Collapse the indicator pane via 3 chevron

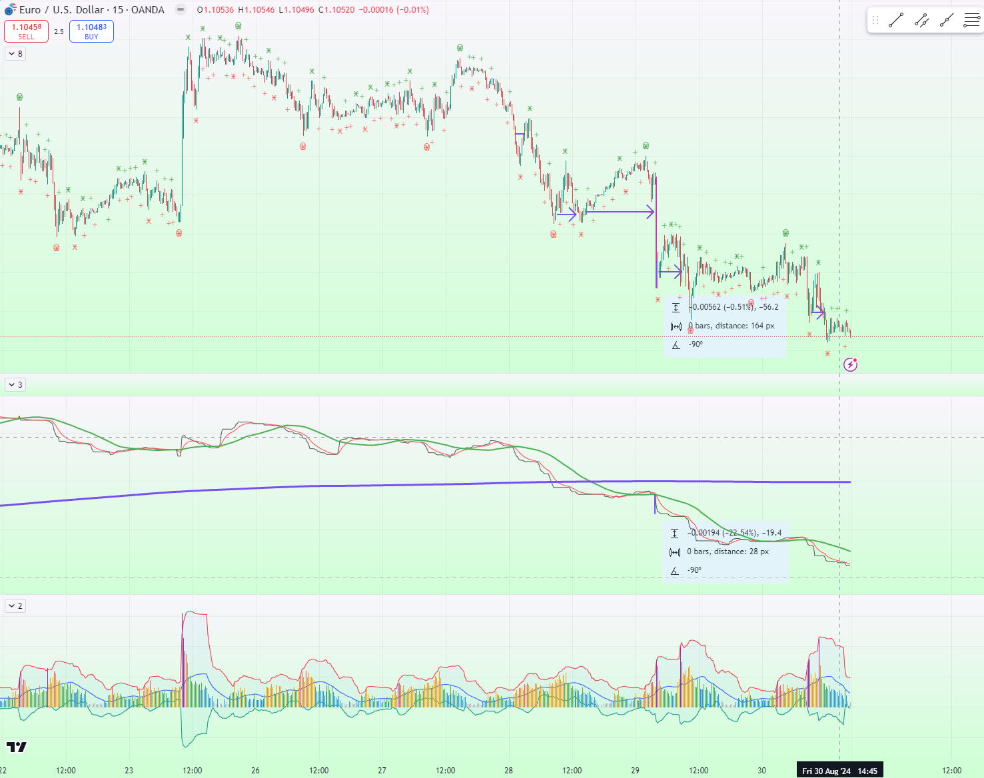click(14, 384)
